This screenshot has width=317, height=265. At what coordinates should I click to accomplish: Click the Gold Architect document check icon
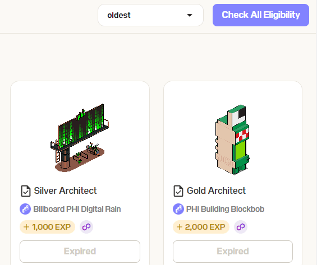(178, 191)
